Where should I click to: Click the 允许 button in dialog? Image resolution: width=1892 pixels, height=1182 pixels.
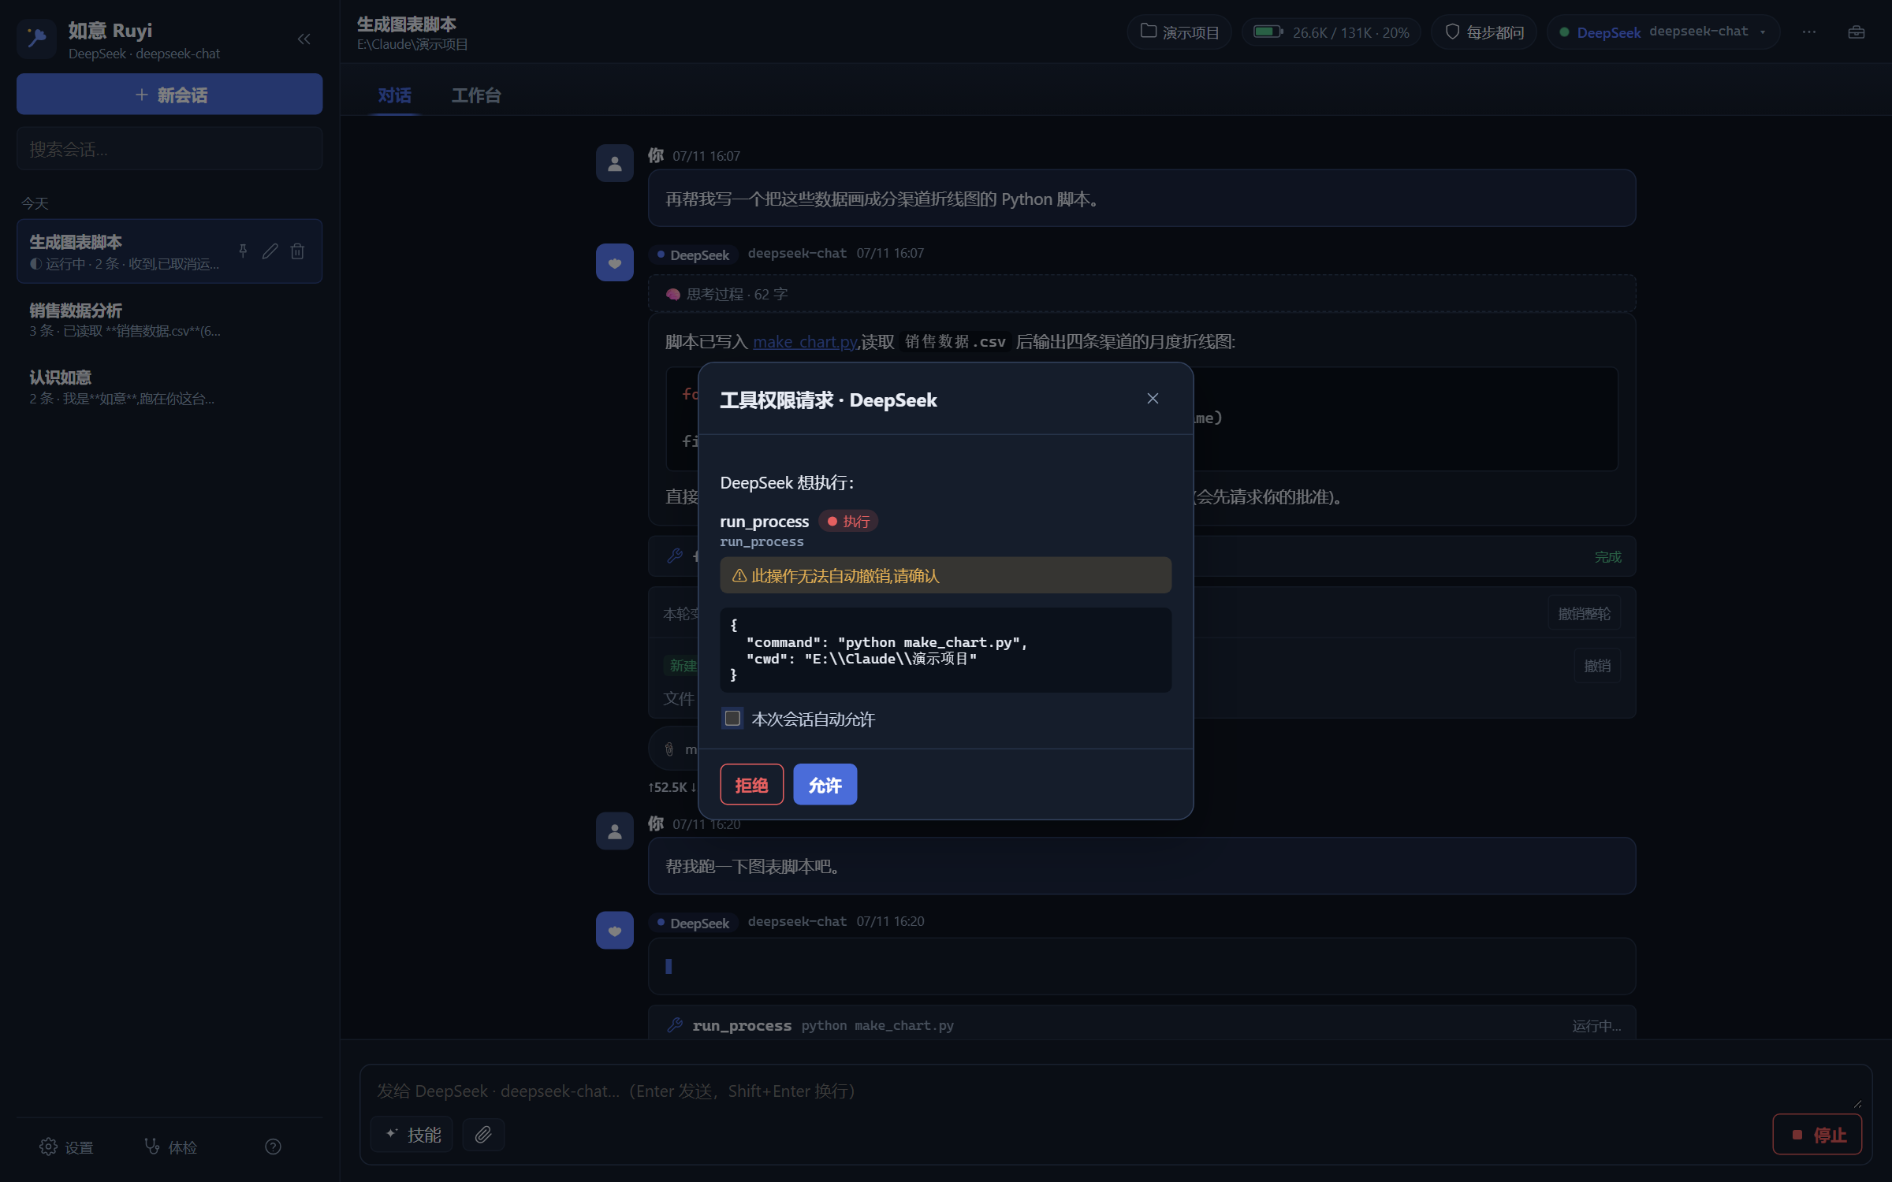coord(825,785)
